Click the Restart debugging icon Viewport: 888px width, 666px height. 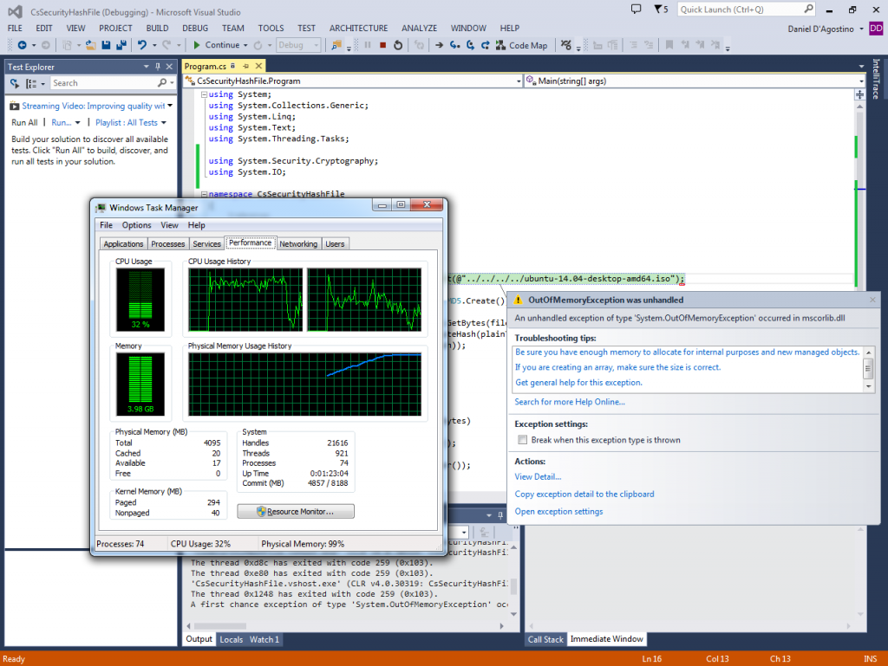tap(398, 44)
